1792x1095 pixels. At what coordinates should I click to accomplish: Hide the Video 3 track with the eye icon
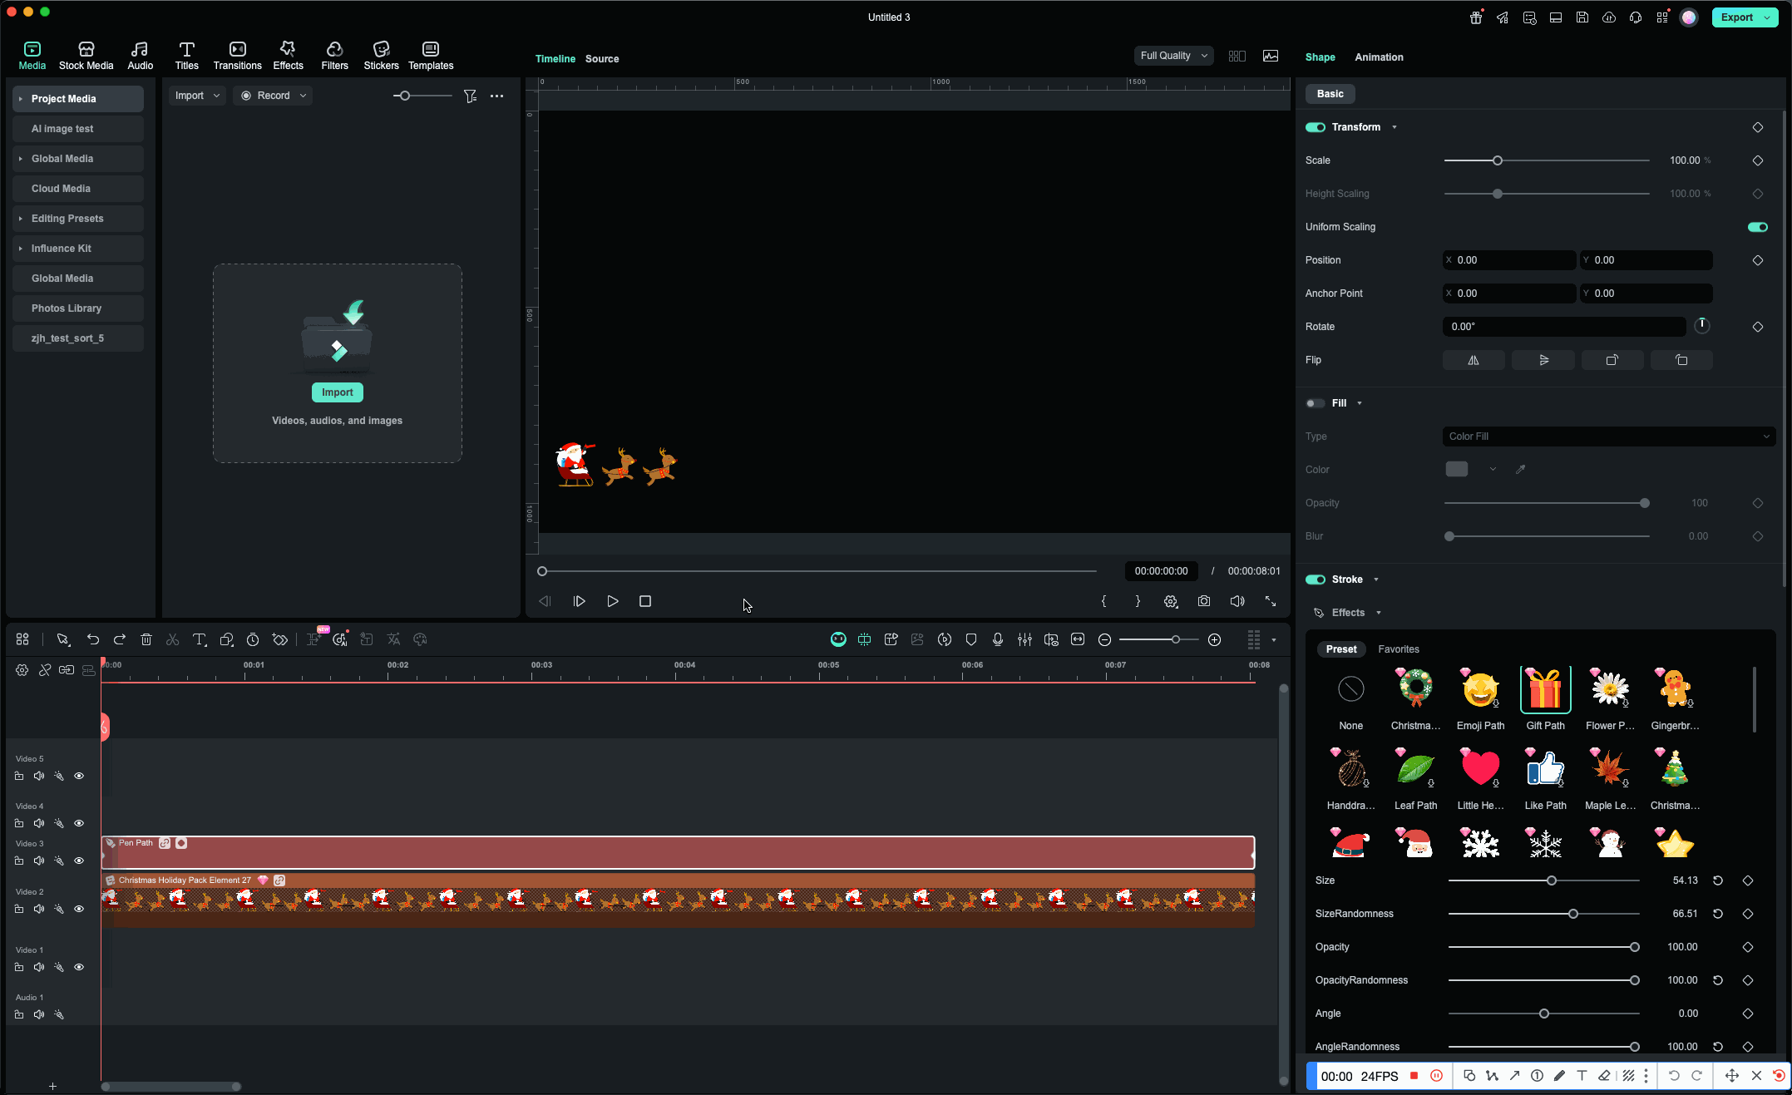79,861
